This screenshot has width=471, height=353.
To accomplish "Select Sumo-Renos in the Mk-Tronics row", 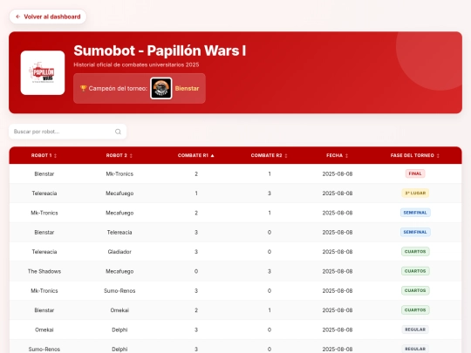I will pos(119,291).
